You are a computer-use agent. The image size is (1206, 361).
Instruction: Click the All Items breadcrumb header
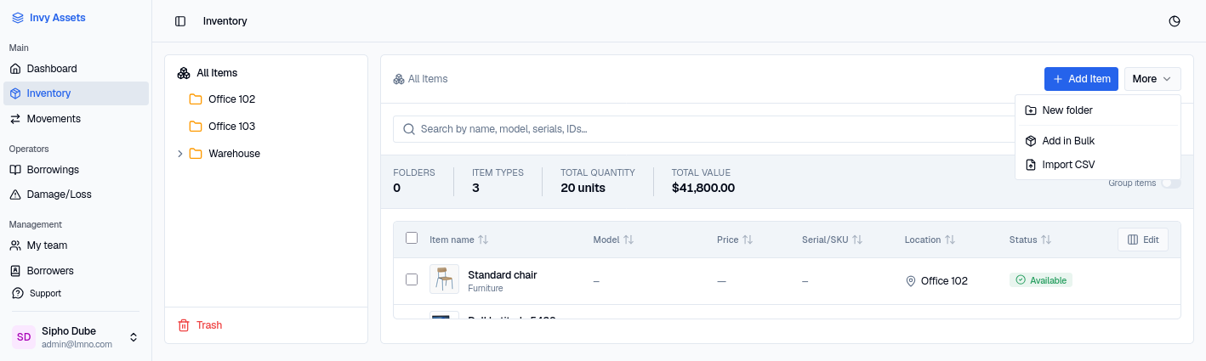(420, 79)
